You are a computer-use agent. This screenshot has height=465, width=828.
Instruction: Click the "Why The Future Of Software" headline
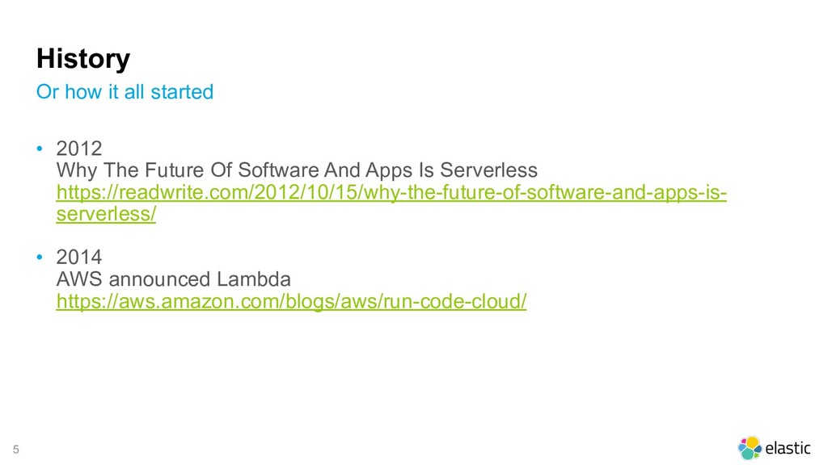297,170
